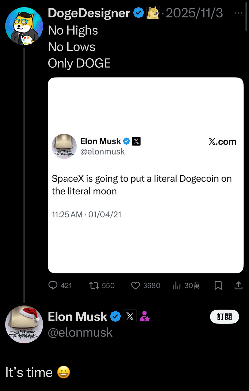Image resolution: width=249 pixels, height=391 pixels.
Task: Tap the X affiliate badge beside Elon Musk
Action: coord(130,316)
